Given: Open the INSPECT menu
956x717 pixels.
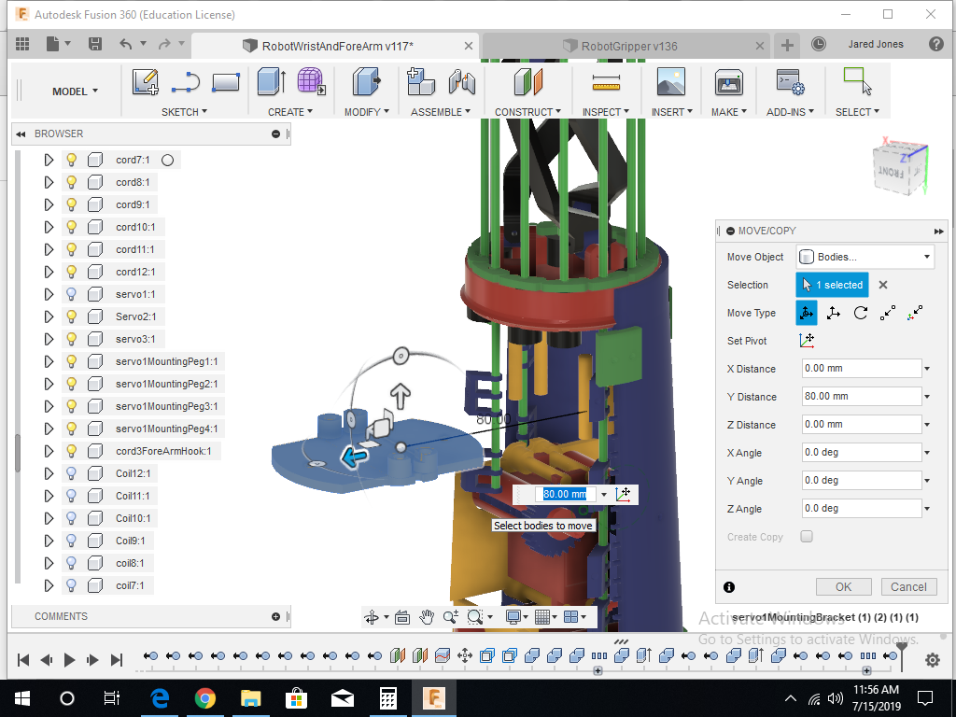Looking at the screenshot, I should point(606,112).
